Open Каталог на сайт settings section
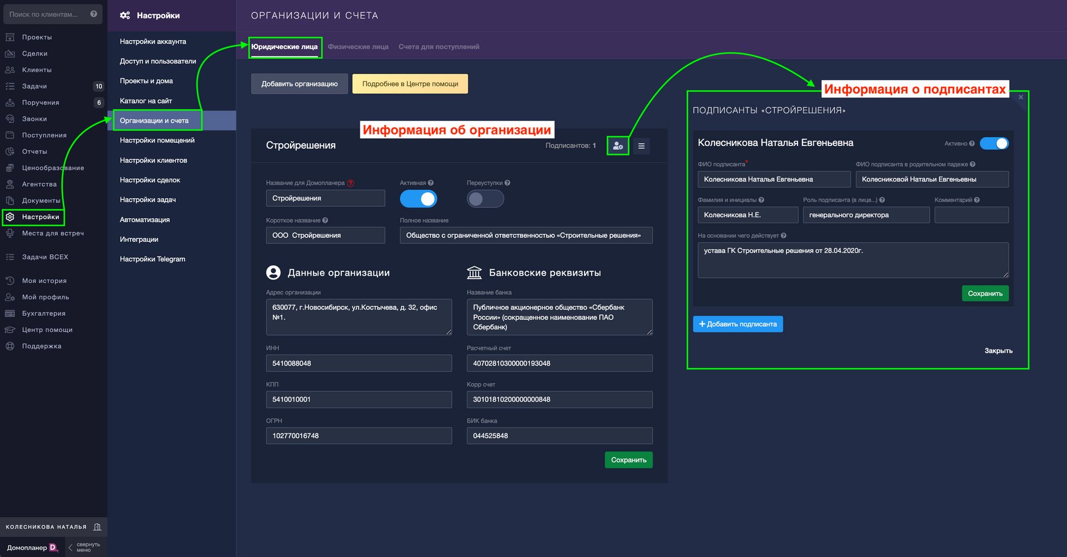The width and height of the screenshot is (1067, 557). point(146,101)
